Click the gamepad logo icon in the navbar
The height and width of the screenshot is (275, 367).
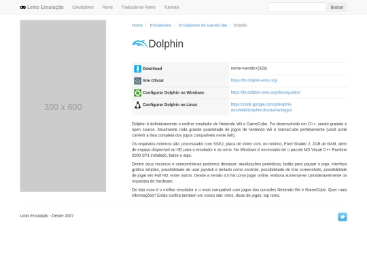tap(22, 7)
